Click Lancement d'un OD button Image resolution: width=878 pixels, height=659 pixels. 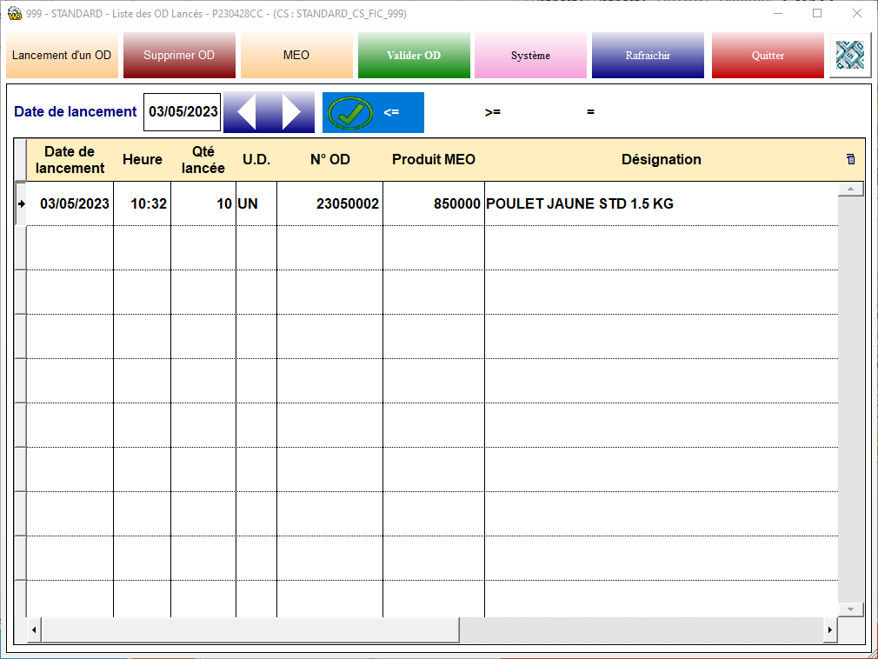click(x=62, y=56)
